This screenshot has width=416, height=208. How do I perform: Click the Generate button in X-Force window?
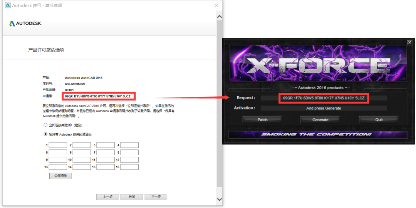tap(320, 120)
